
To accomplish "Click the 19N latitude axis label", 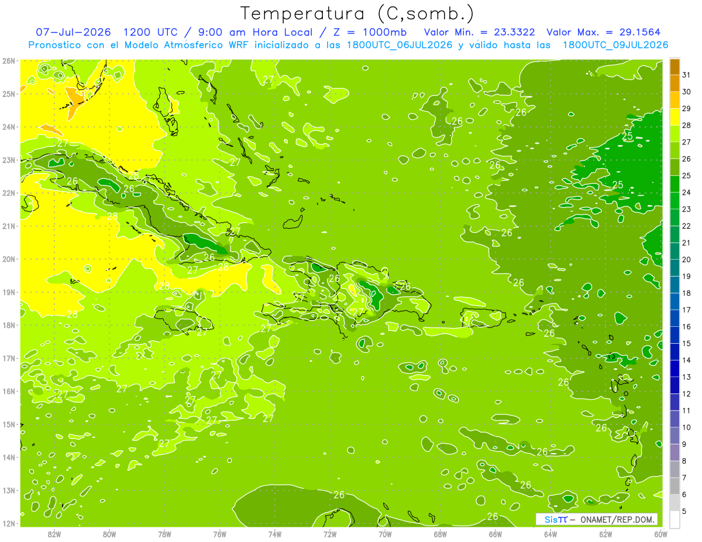I will pos(9,292).
